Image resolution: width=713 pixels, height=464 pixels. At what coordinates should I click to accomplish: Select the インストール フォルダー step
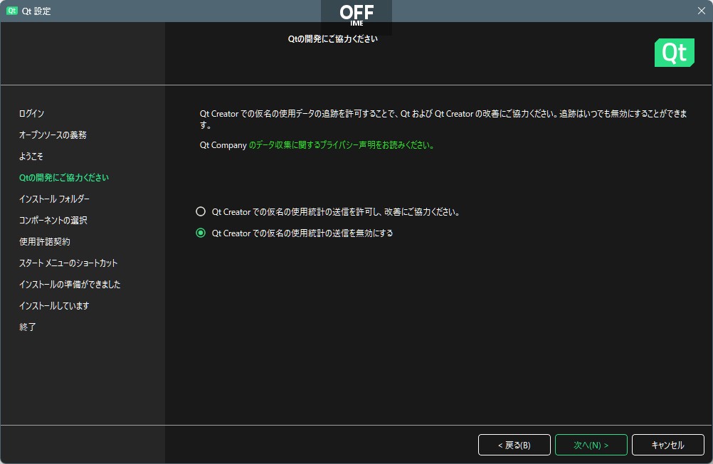(x=54, y=199)
